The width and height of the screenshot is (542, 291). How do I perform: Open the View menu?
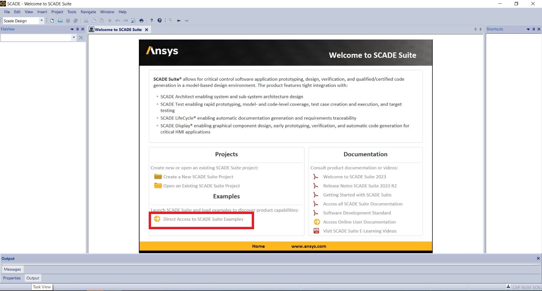29,12
